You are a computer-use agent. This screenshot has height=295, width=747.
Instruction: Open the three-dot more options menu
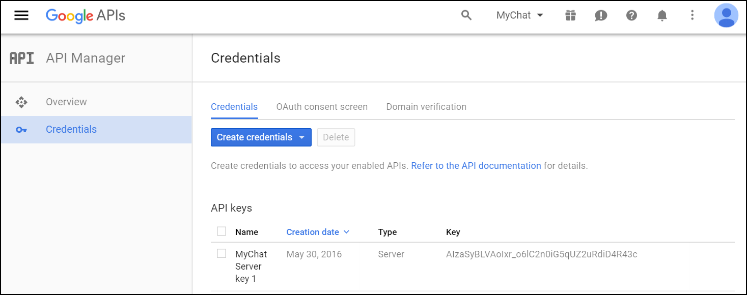pyautogui.click(x=692, y=15)
